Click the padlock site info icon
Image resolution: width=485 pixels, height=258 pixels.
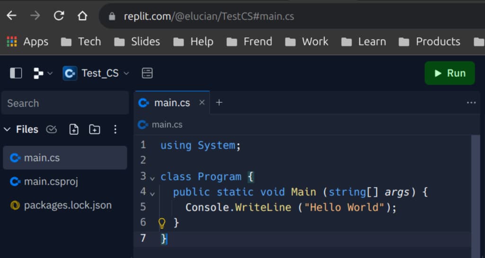112,16
